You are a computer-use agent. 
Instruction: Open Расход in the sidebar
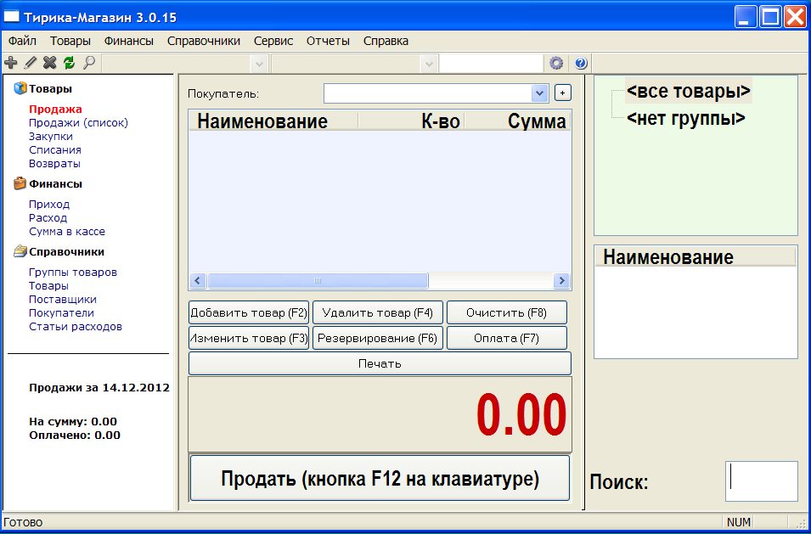[x=48, y=217]
